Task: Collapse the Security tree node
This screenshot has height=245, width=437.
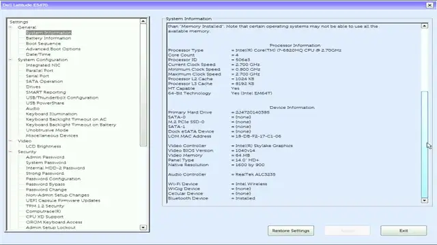Action: (11, 152)
